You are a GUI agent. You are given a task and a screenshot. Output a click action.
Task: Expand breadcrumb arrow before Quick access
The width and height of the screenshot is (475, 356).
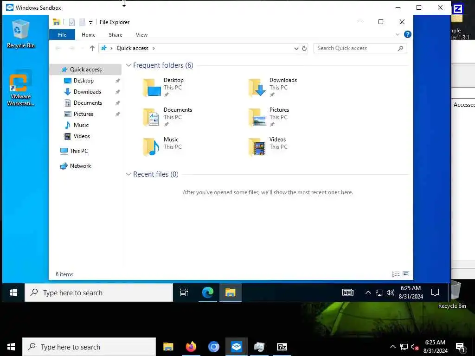coord(111,48)
